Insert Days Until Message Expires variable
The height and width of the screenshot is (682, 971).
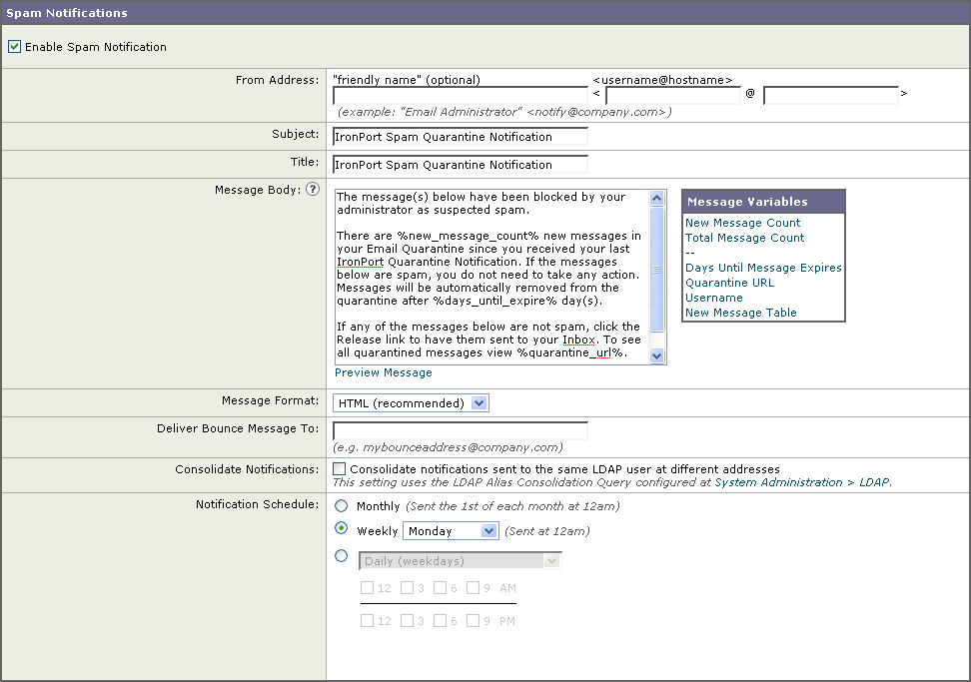[x=763, y=268]
